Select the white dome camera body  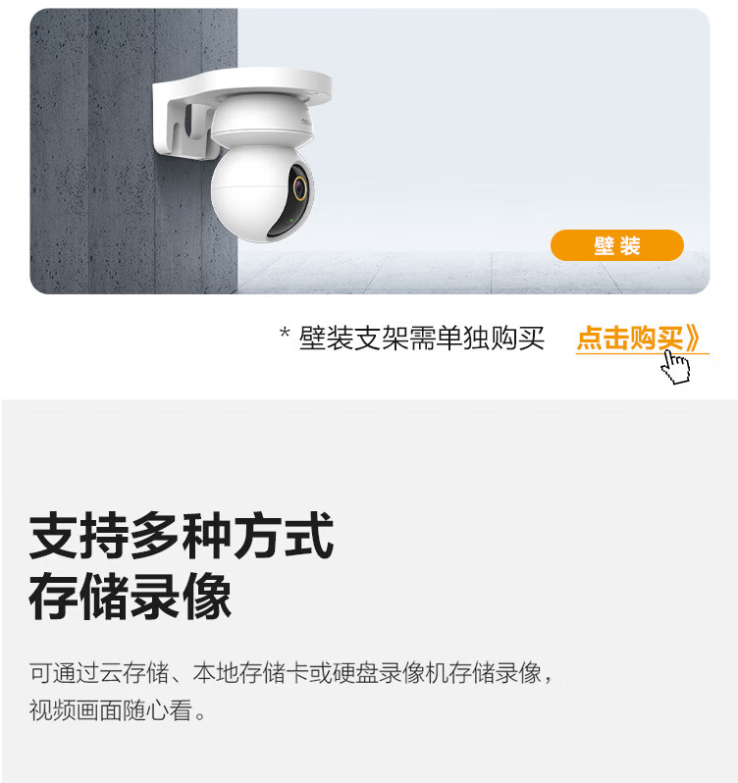coord(262,193)
